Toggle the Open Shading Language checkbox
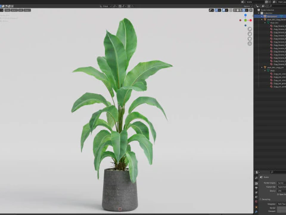This screenshot has height=215, width=286. pos(278,195)
